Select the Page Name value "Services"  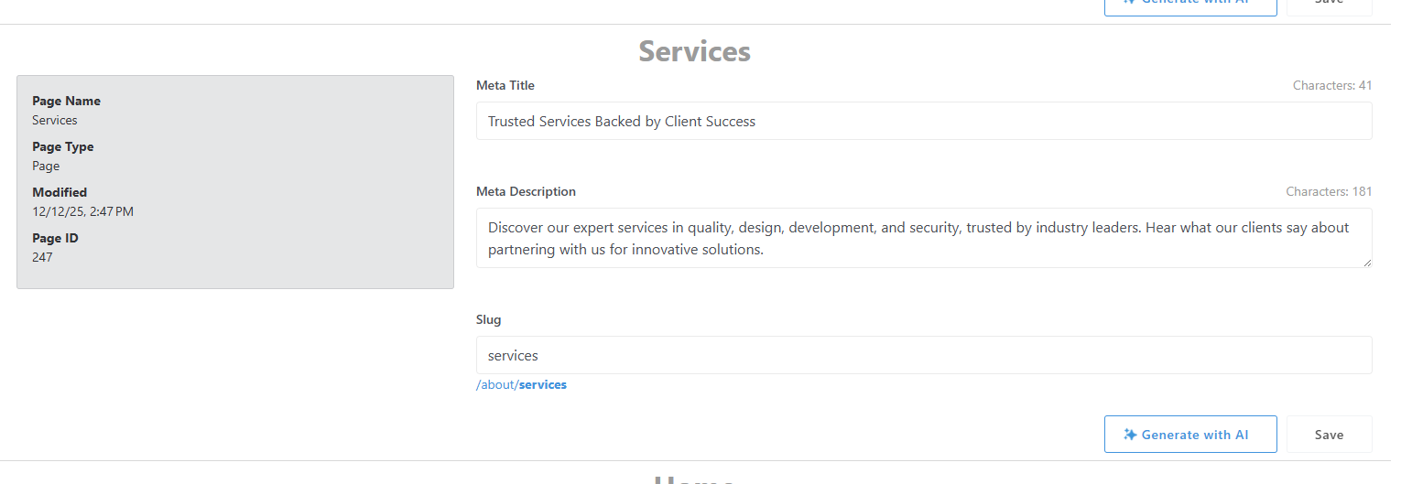pos(55,120)
